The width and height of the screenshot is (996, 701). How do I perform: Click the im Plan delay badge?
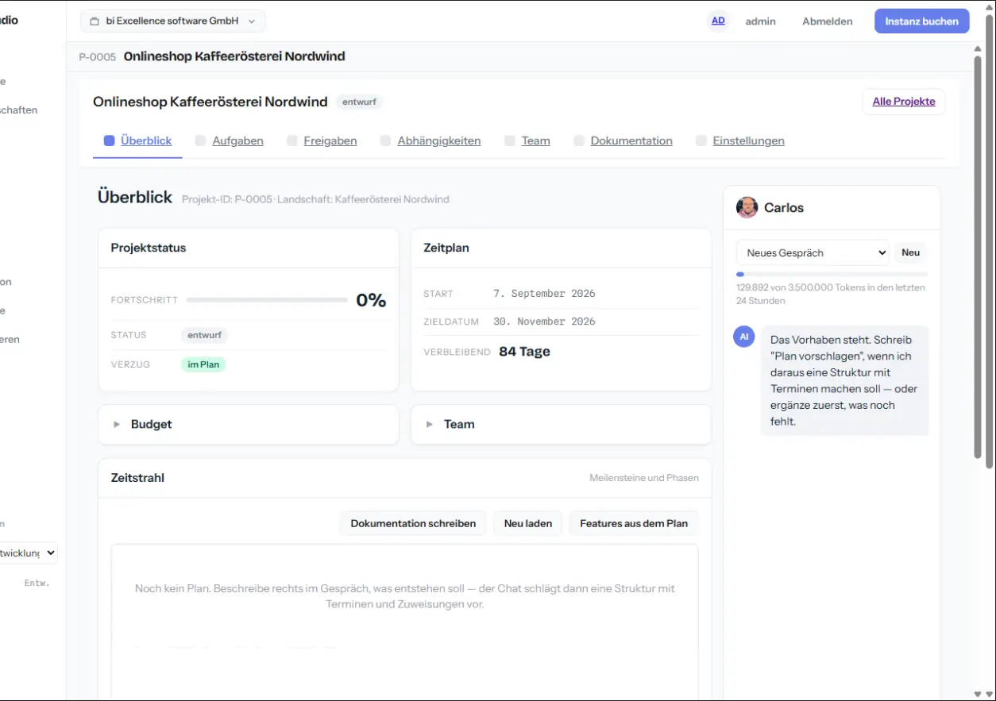click(203, 364)
